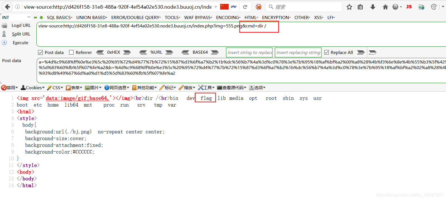Go to the home page

pyautogui.click(x=385, y=7)
